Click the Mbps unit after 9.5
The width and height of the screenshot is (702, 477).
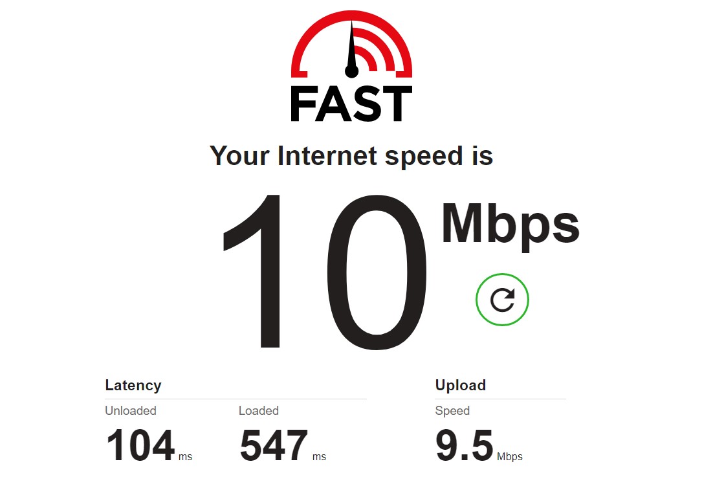click(x=510, y=457)
